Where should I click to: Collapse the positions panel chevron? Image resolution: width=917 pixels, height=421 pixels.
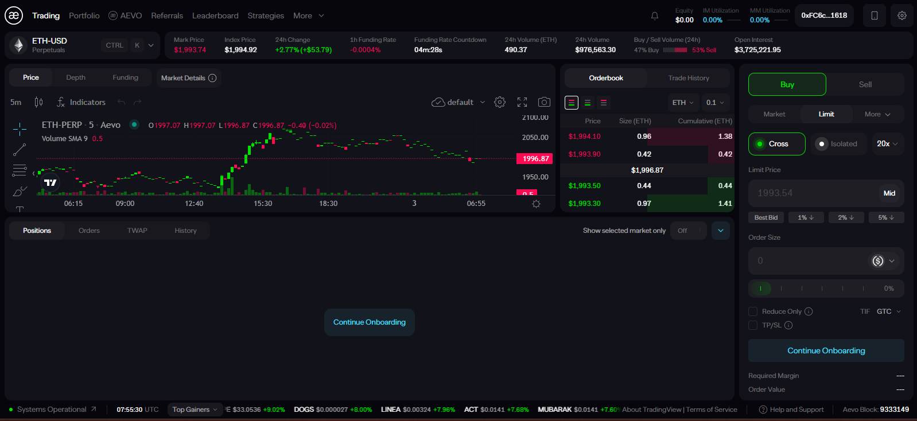click(x=721, y=231)
